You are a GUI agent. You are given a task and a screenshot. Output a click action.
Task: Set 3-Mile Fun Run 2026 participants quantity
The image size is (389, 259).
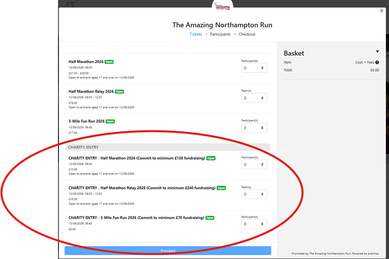[x=254, y=128]
